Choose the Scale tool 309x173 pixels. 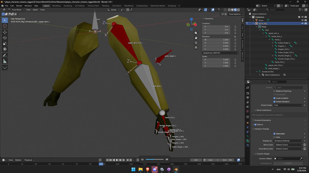[x=5, y=43]
